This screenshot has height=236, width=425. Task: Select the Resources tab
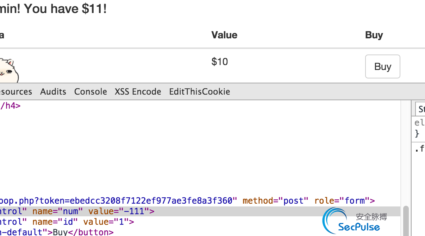(16, 92)
